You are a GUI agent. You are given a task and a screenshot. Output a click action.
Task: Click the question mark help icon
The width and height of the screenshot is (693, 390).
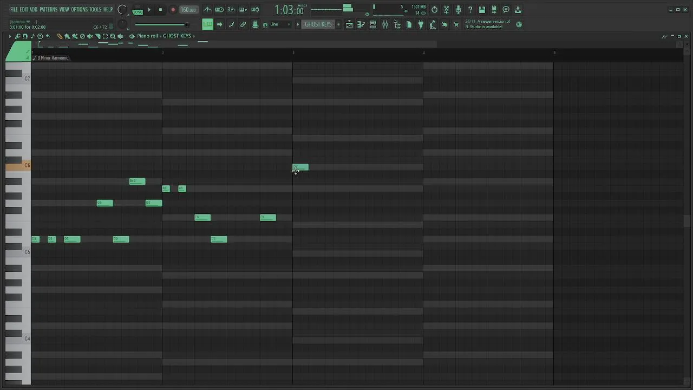click(470, 10)
